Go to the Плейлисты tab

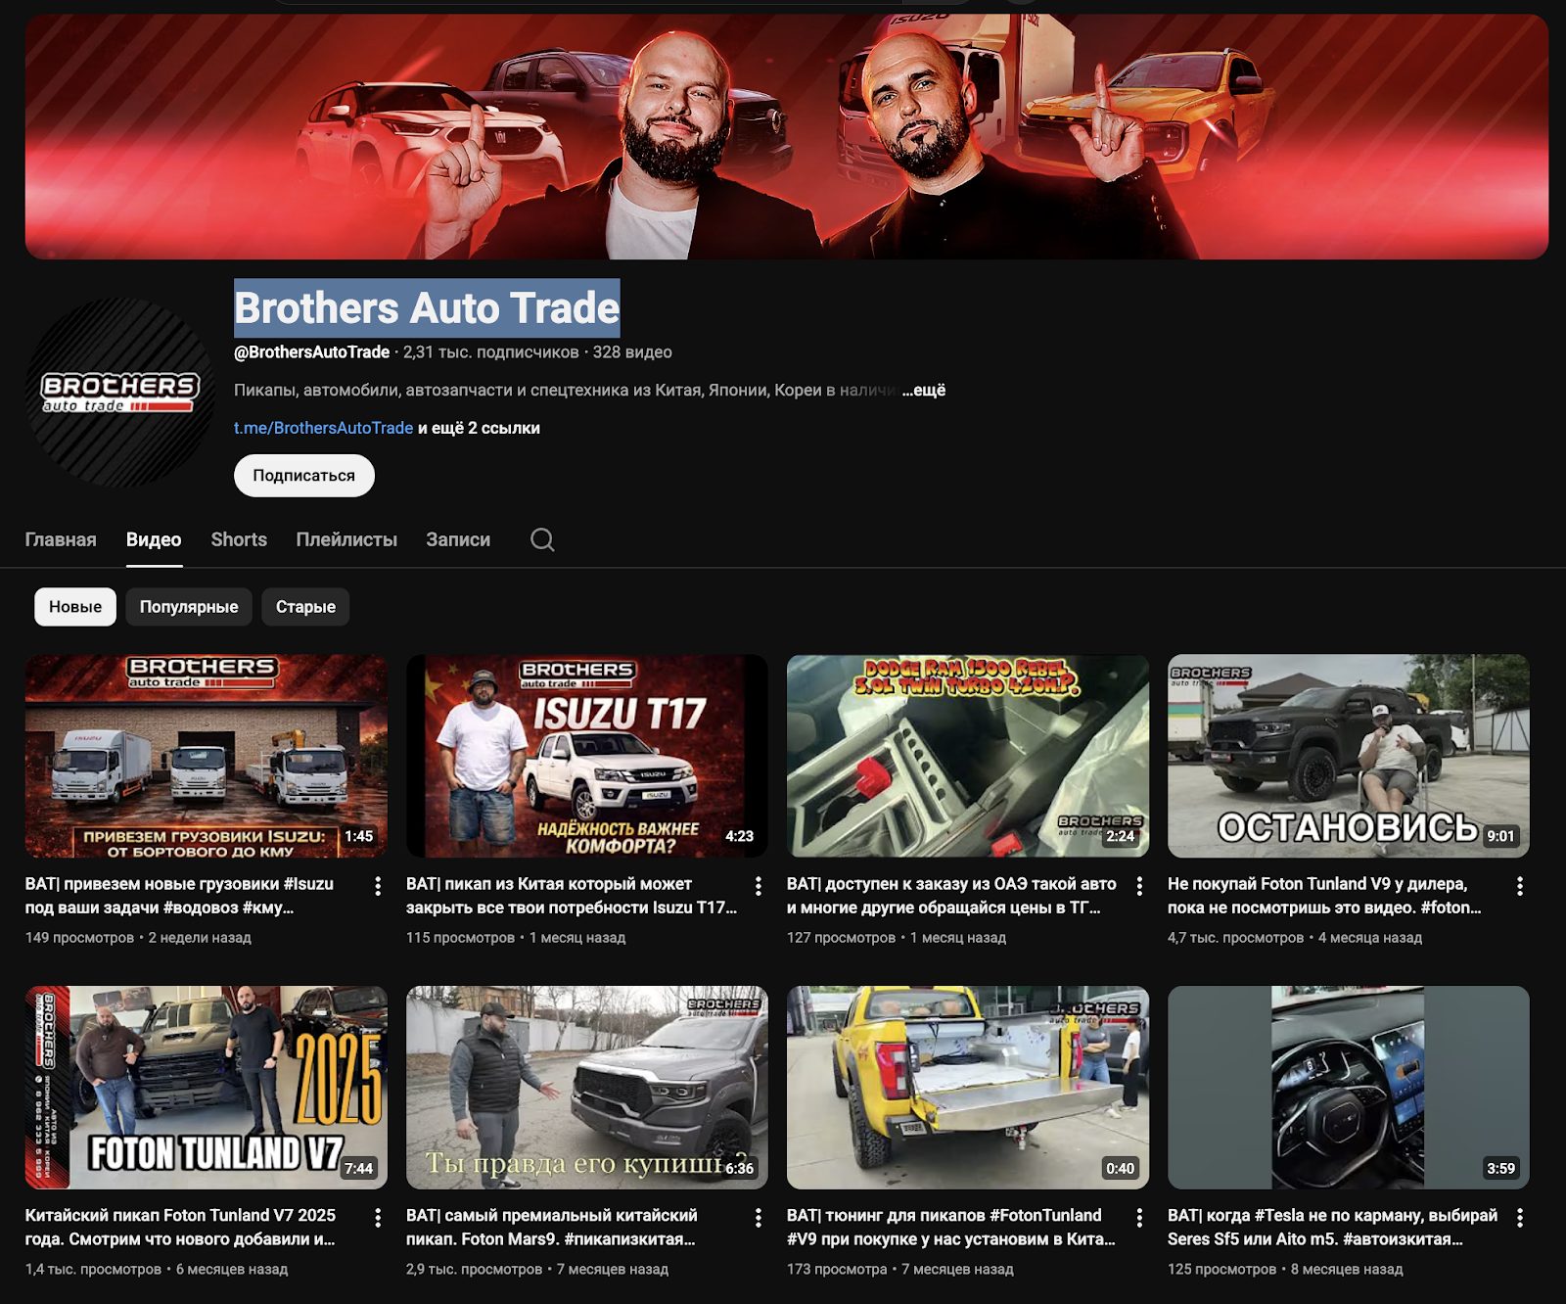click(x=346, y=539)
